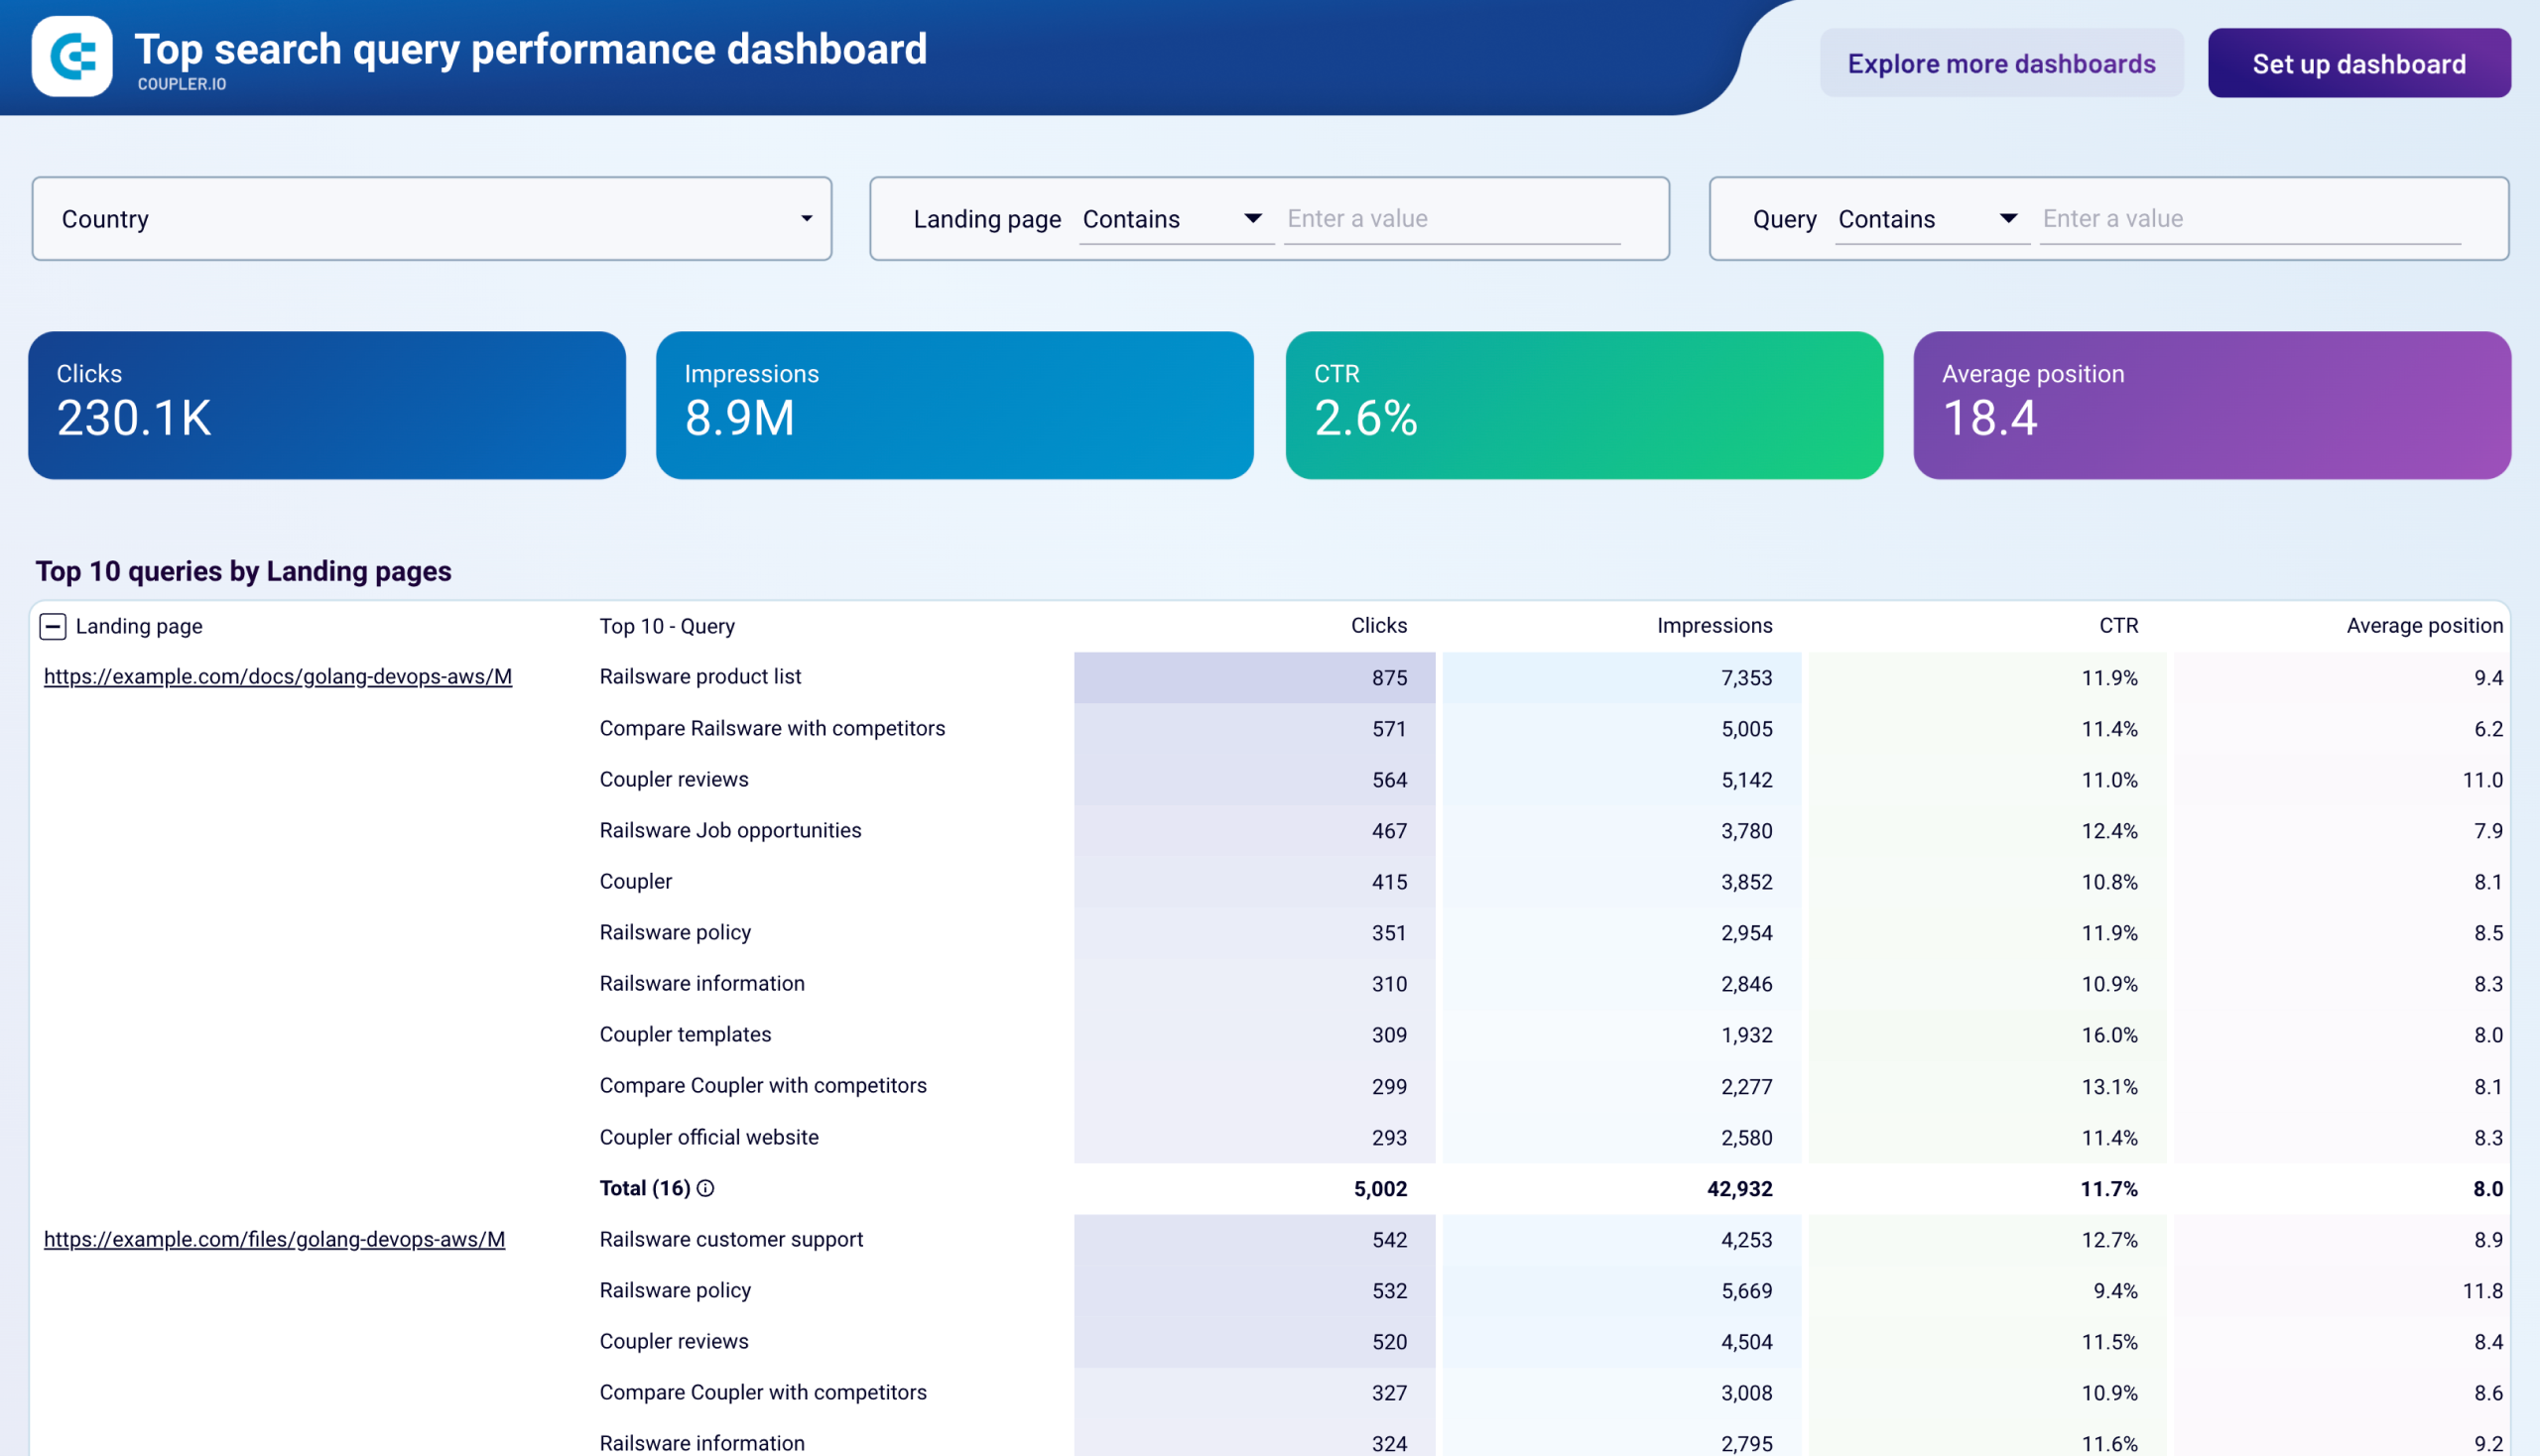This screenshot has height=1456, width=2540.
Task: Click the info icon beside Total (16)
Action: [x=703, y=1189]
